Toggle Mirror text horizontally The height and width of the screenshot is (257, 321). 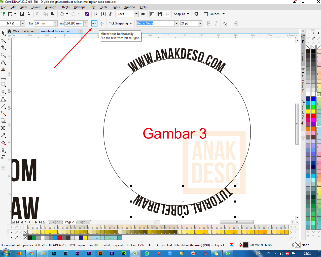[94, 23]
